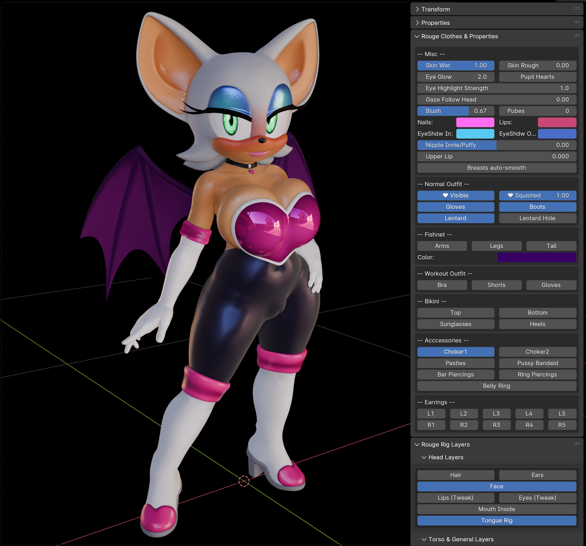Screen dimensions: 586x546
Task: Grab the Properties panel drag handle
Action: 577,22
